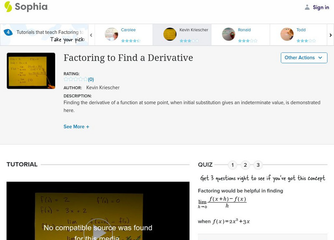334x240 pixels.
Task: Click the user profile icon beside Sign in
Action: point(307,7)
